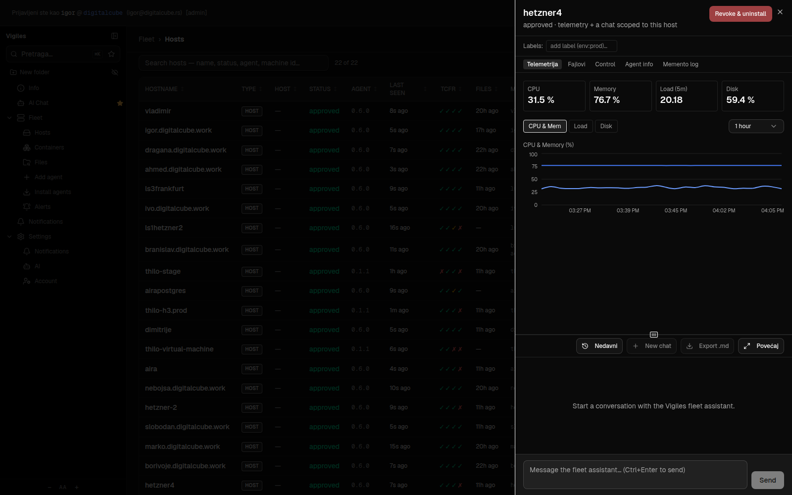Screen dimensions: 792x495
Task: Open AI Chat in the sidebar
Action: click(x=38, y=103)
